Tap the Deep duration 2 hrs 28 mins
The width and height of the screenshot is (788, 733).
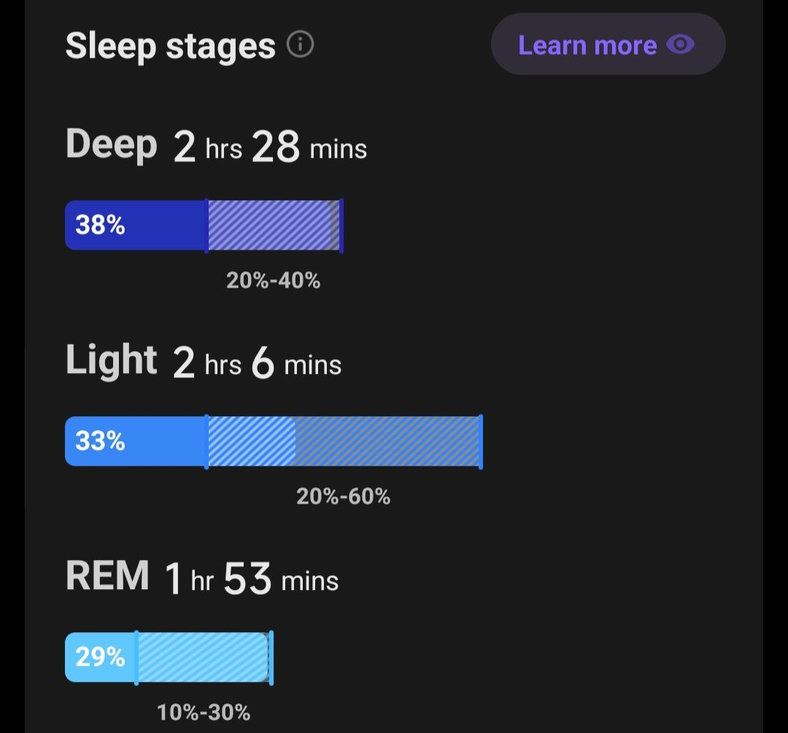[270, 148]
